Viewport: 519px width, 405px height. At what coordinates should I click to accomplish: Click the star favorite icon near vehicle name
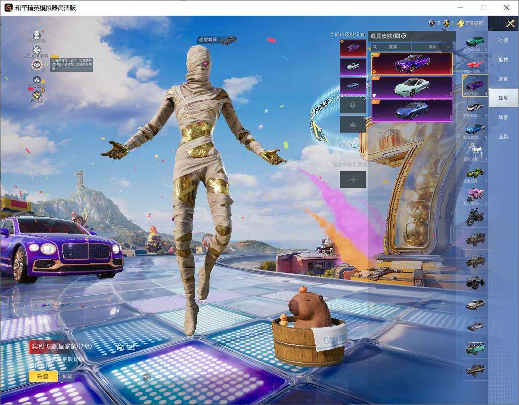pyautogui.click(x=119, y=346)
